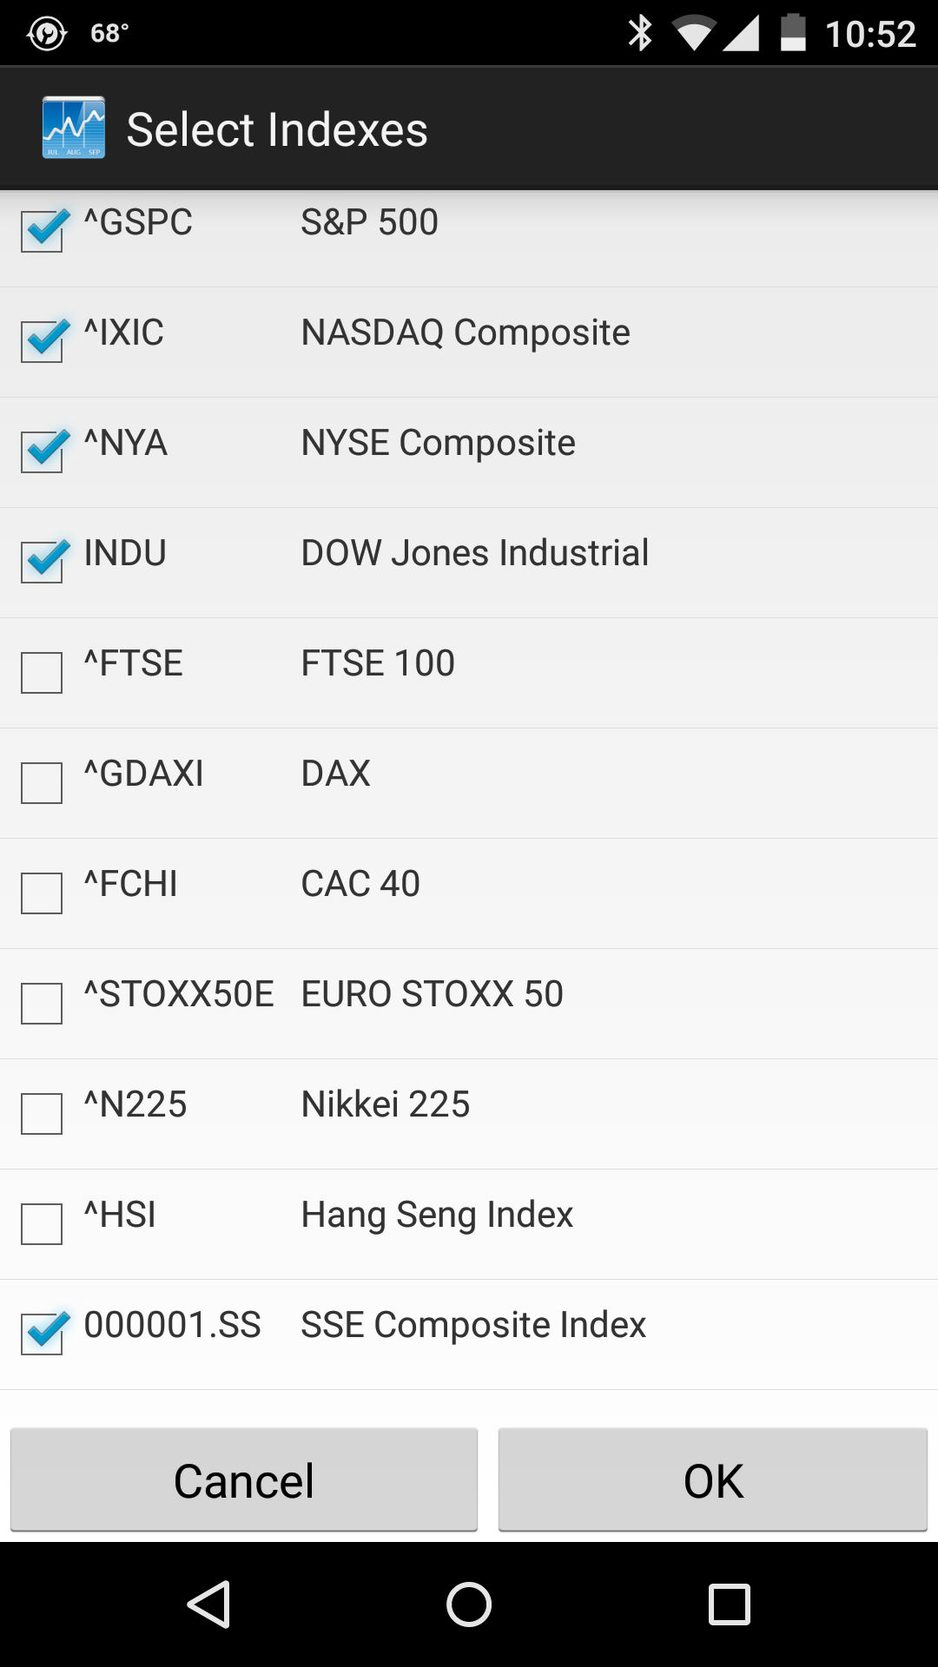Tap the Bluetooth status icon
This screenshot has height=1667, width=938.
pos(640,33)
